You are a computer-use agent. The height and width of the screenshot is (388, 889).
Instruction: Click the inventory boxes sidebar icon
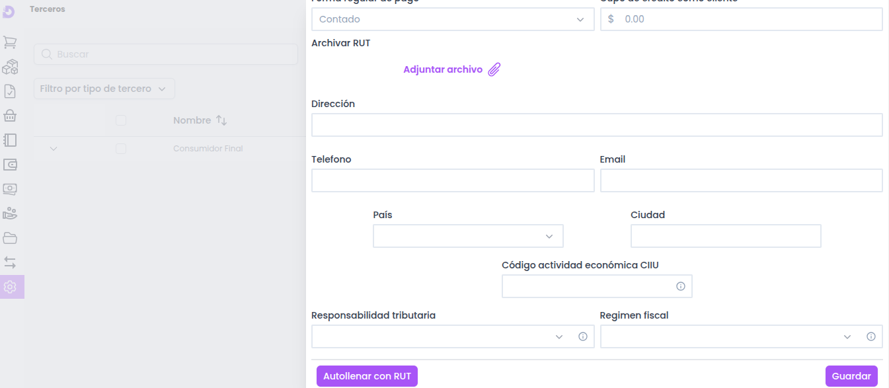point(10,67)
